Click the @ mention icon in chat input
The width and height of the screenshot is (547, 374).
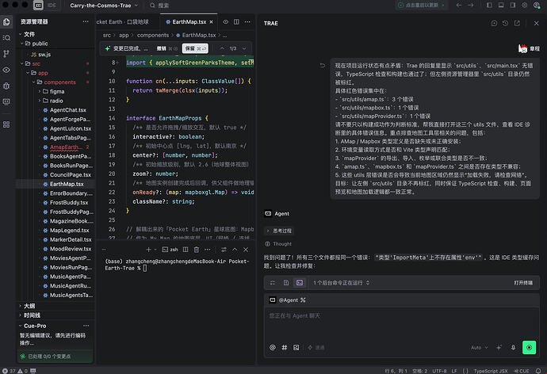[273, 348]
